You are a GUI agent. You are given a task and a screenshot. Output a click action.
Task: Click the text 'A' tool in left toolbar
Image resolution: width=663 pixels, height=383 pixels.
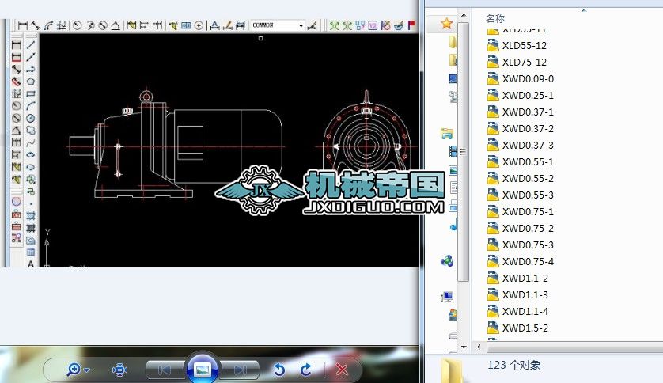(31, 264)
